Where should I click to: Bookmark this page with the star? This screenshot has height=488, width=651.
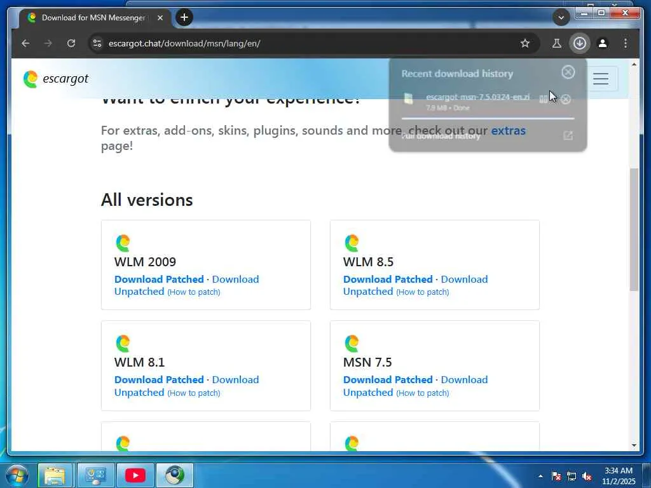tap(524, 43)
